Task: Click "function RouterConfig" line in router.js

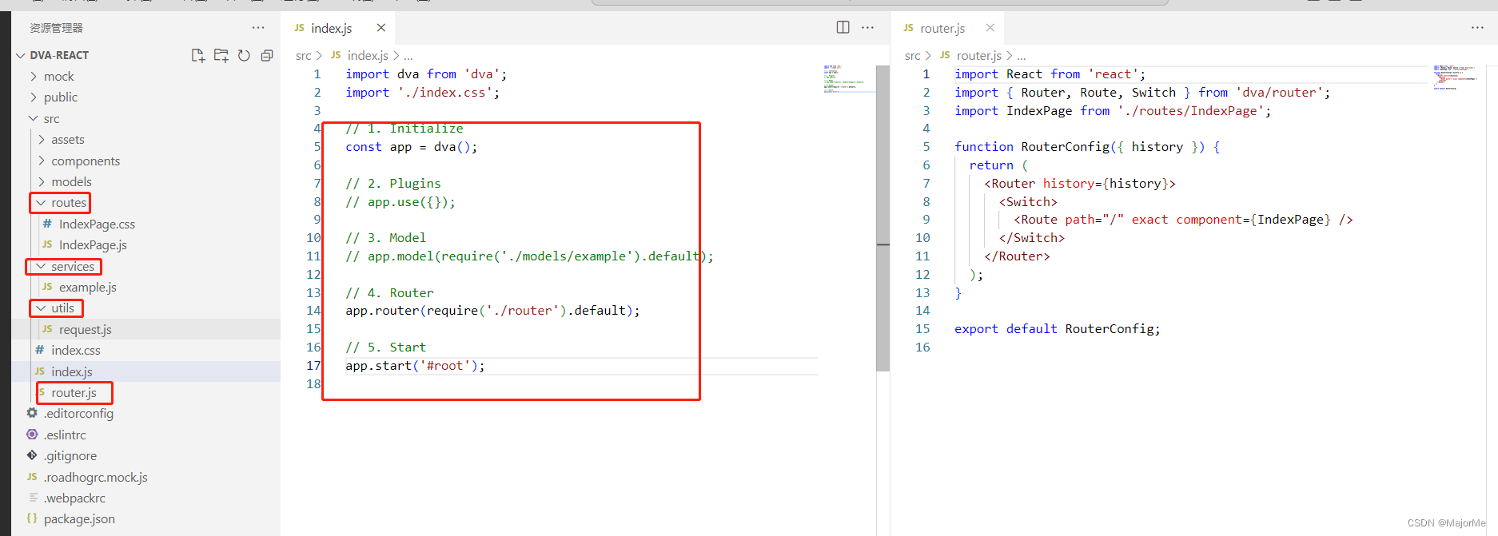Action: 1087,146
